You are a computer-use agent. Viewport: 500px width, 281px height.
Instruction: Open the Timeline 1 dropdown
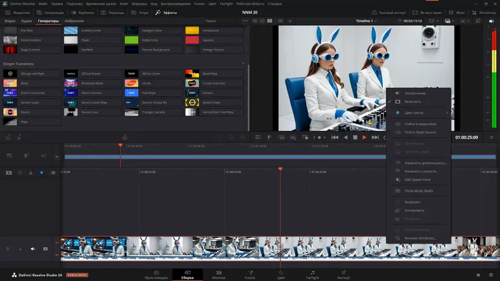366,21
